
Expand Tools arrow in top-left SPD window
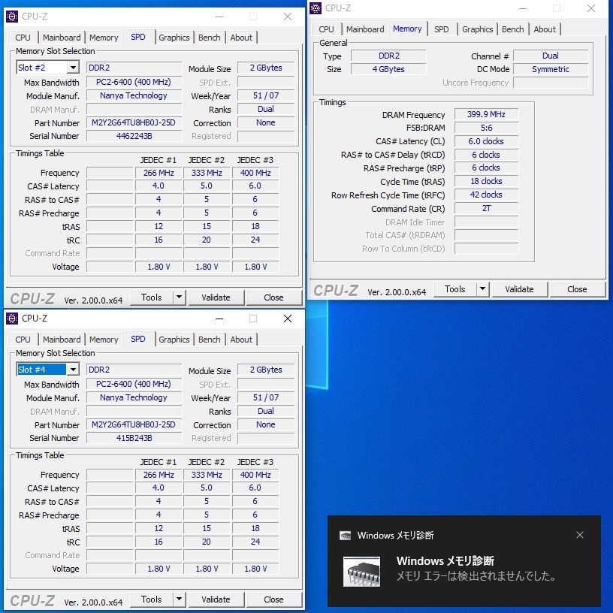(179, 297)
